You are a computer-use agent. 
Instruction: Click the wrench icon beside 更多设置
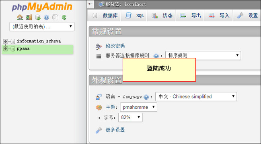tap(99, 130)
